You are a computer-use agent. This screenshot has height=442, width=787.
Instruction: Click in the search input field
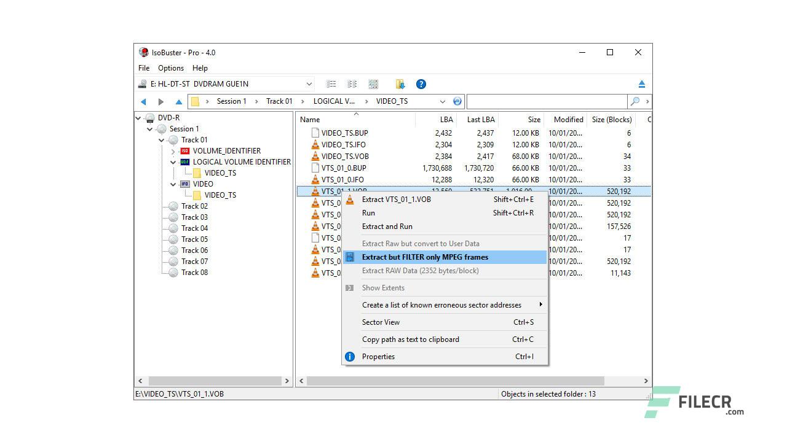pyautogui.click(x=546, y=101)
